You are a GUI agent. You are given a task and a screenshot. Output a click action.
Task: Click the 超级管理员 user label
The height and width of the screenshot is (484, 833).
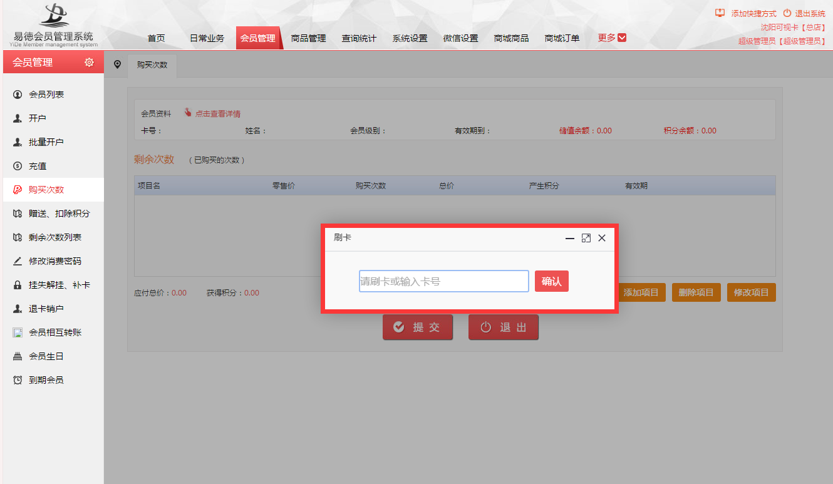[x=782, y=41]
